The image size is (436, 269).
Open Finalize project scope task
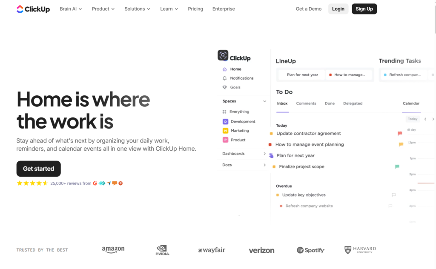[302, 167]
